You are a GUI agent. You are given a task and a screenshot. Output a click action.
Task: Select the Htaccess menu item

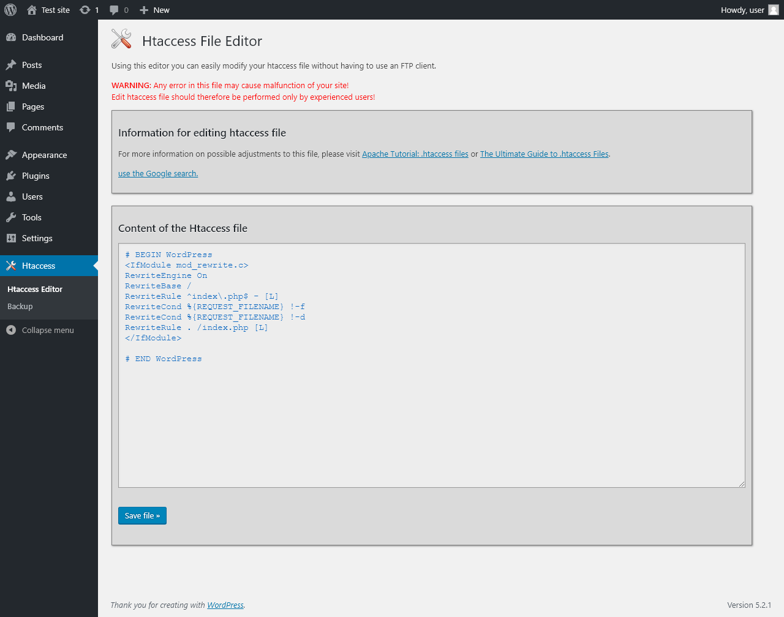click(x=49, y=266)
